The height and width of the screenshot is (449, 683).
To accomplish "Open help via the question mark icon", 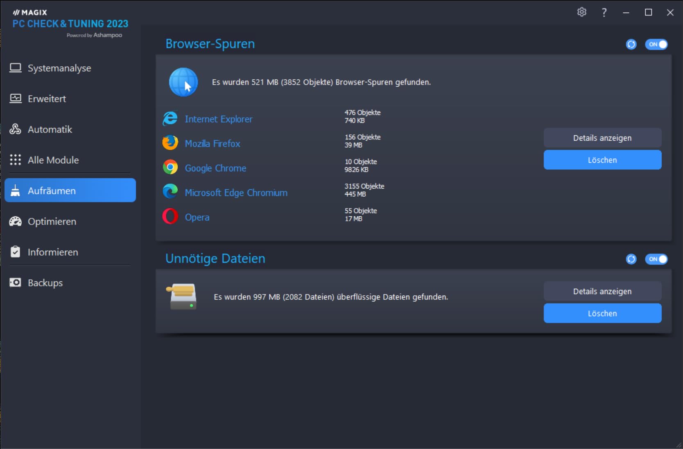I will pos(604,12).
